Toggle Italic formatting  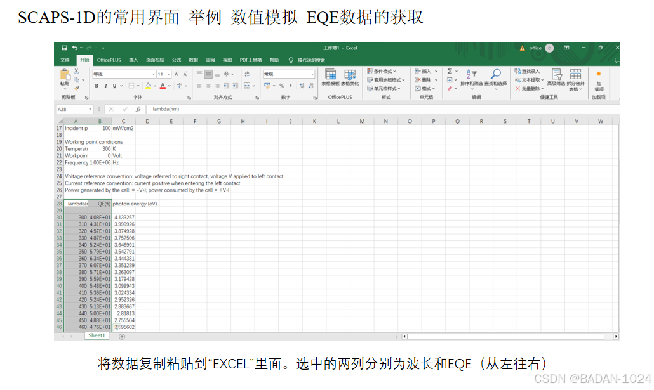tap(105, 86)
